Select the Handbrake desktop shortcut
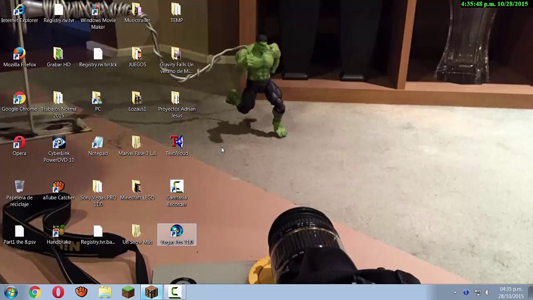The width and height of the screenshot is (533, 300). click(x=59, y=235)
